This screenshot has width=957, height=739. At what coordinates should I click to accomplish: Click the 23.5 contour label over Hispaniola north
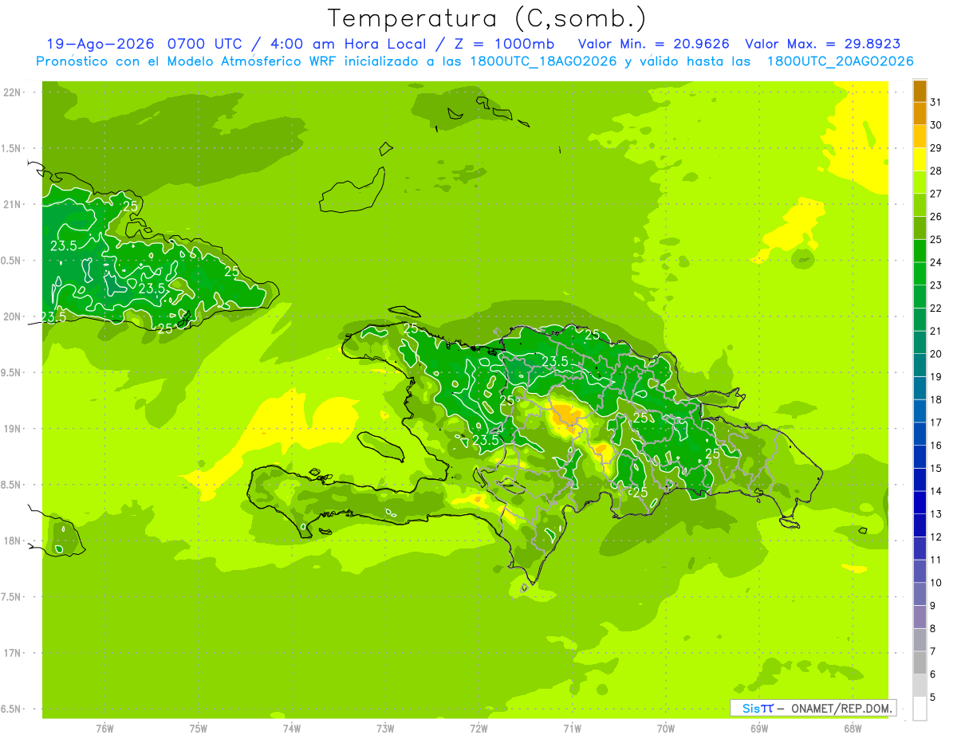pyautogui.click(x=554, y=361)
